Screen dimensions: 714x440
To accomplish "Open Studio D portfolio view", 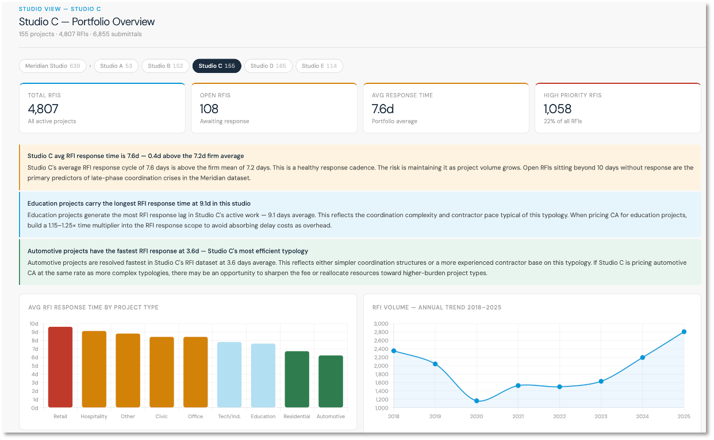I will (268, 66).
